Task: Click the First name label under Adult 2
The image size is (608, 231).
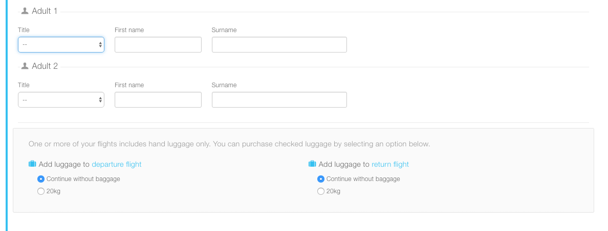Action: click(x=129, y=85)
